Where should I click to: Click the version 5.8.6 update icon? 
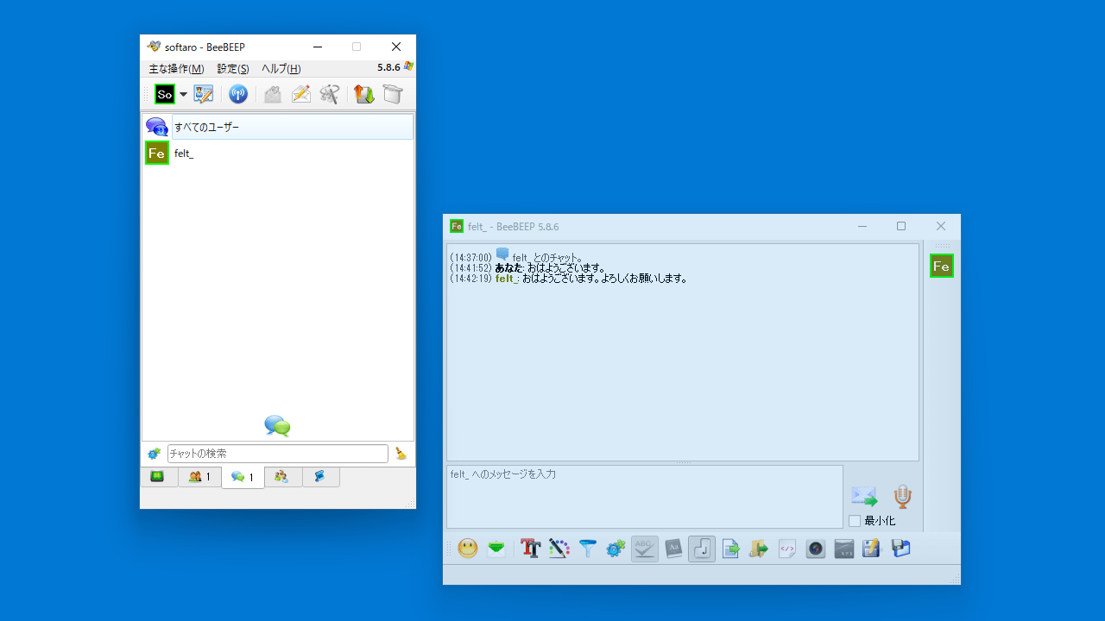point(408,66)
